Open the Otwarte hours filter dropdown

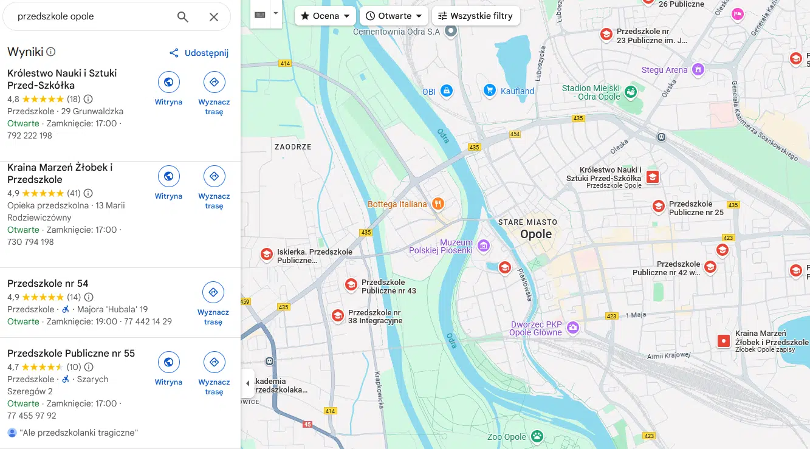pos(394,16)
